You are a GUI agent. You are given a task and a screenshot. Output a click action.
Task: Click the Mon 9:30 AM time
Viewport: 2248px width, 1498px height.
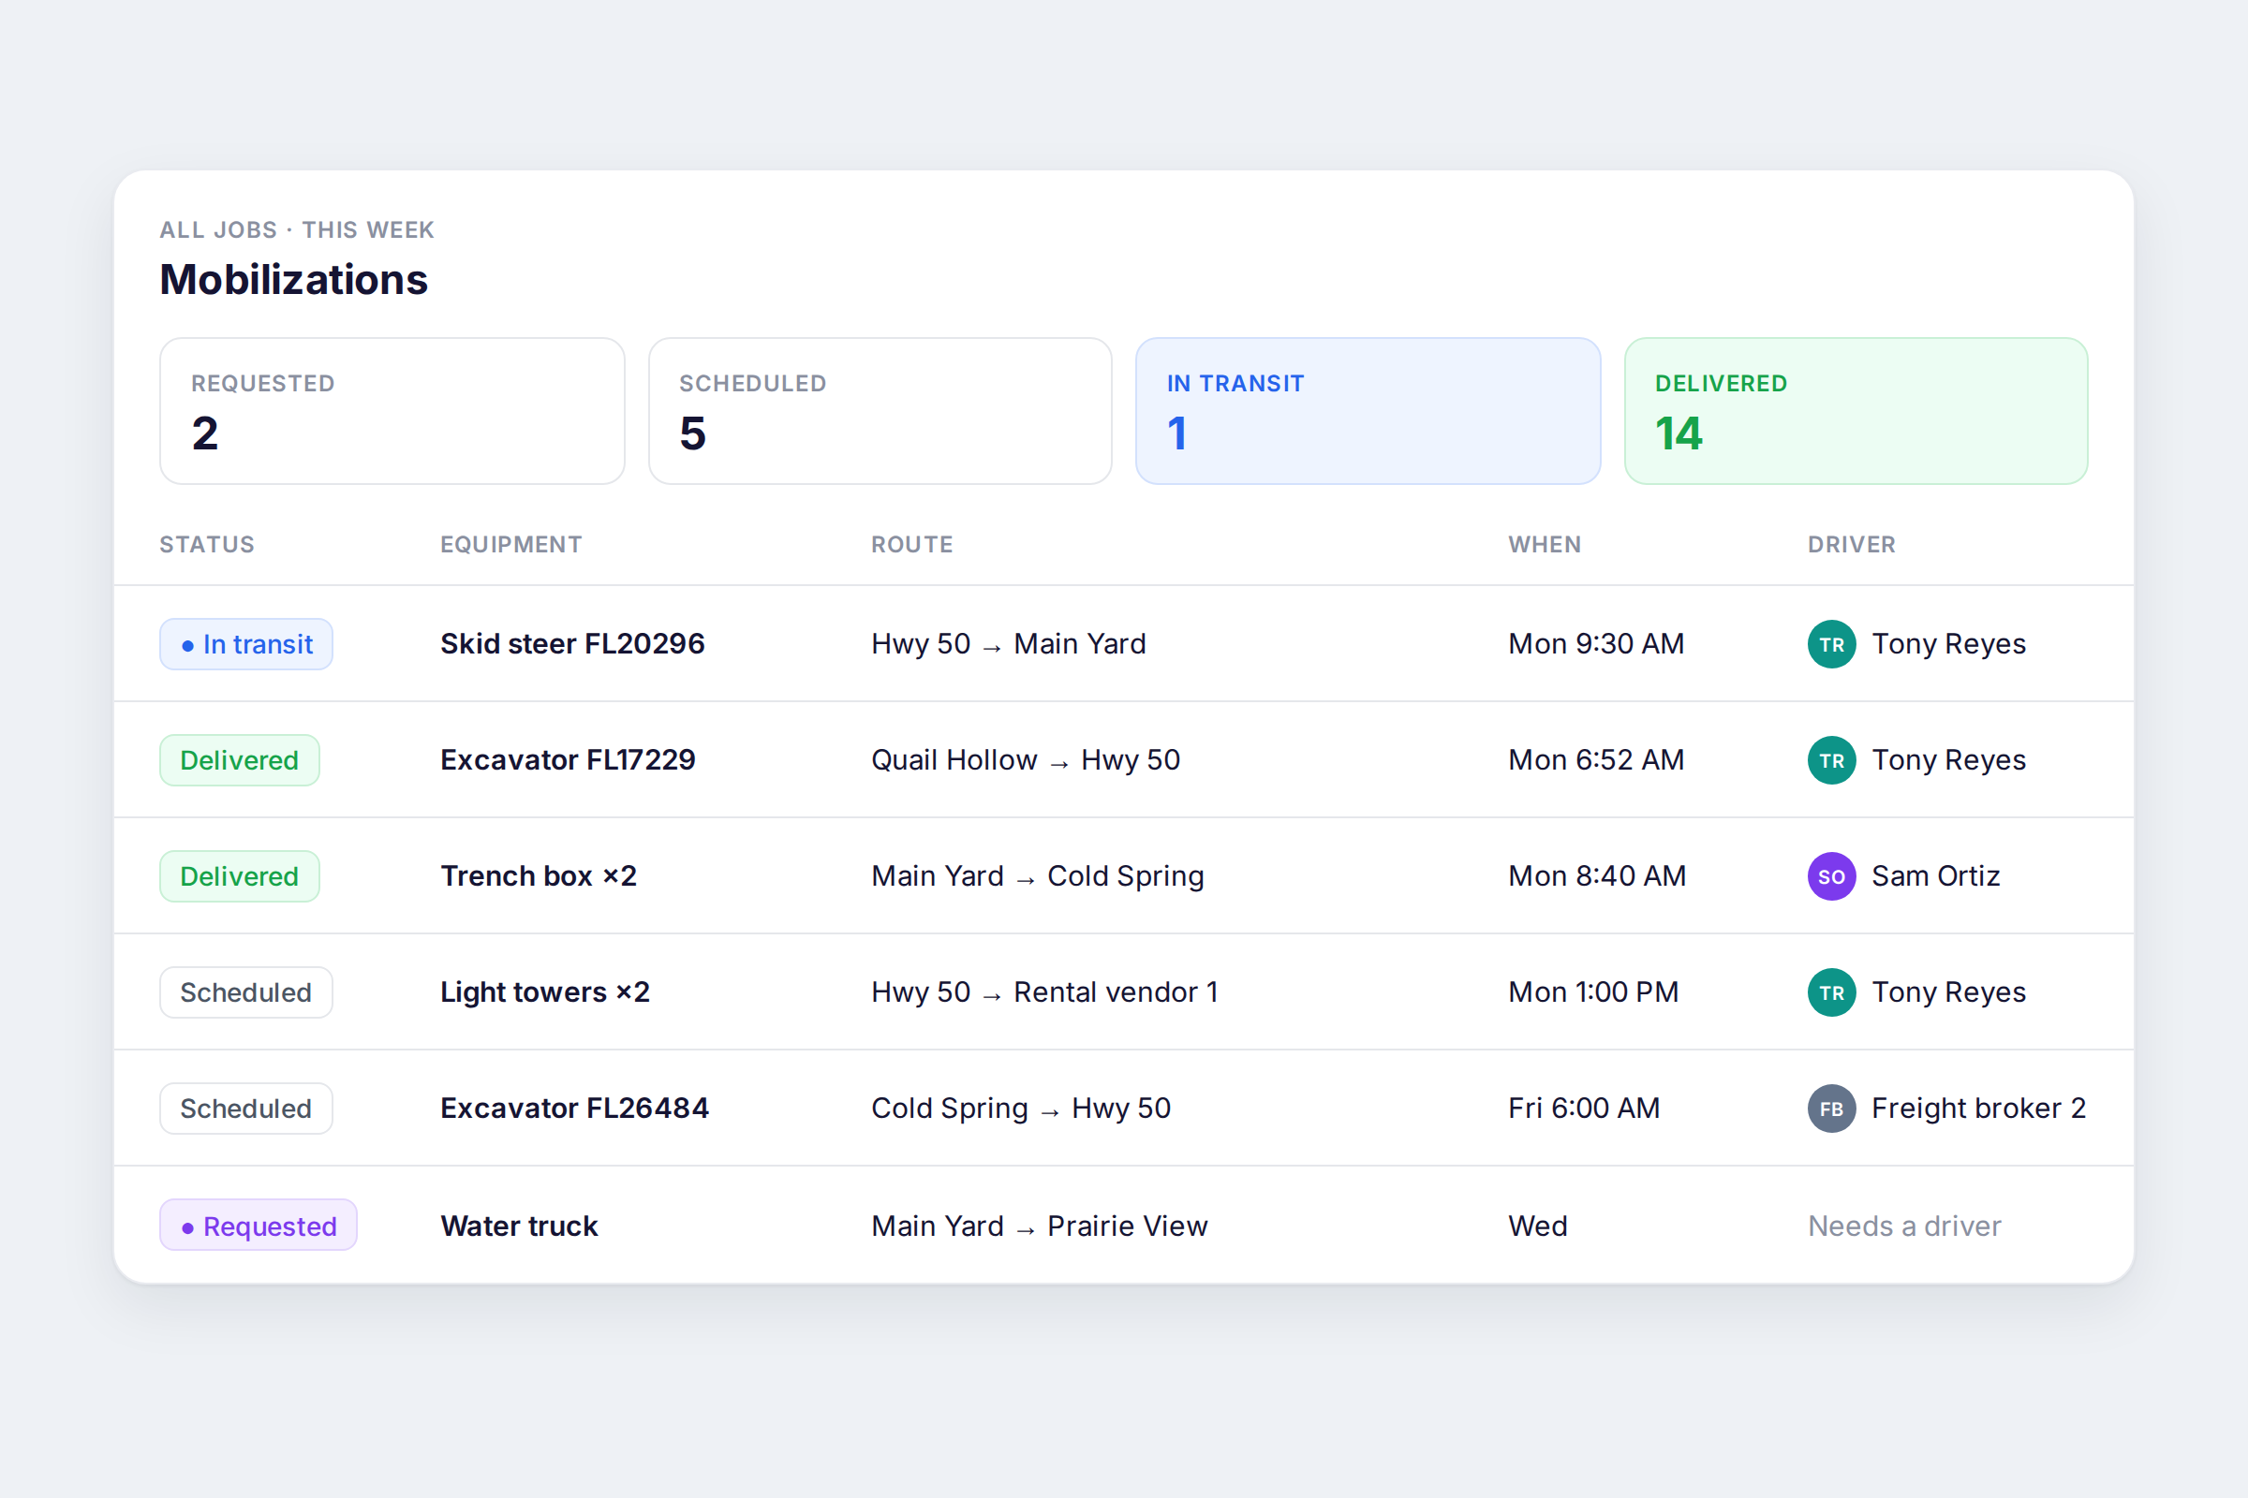pos(1596,644)
